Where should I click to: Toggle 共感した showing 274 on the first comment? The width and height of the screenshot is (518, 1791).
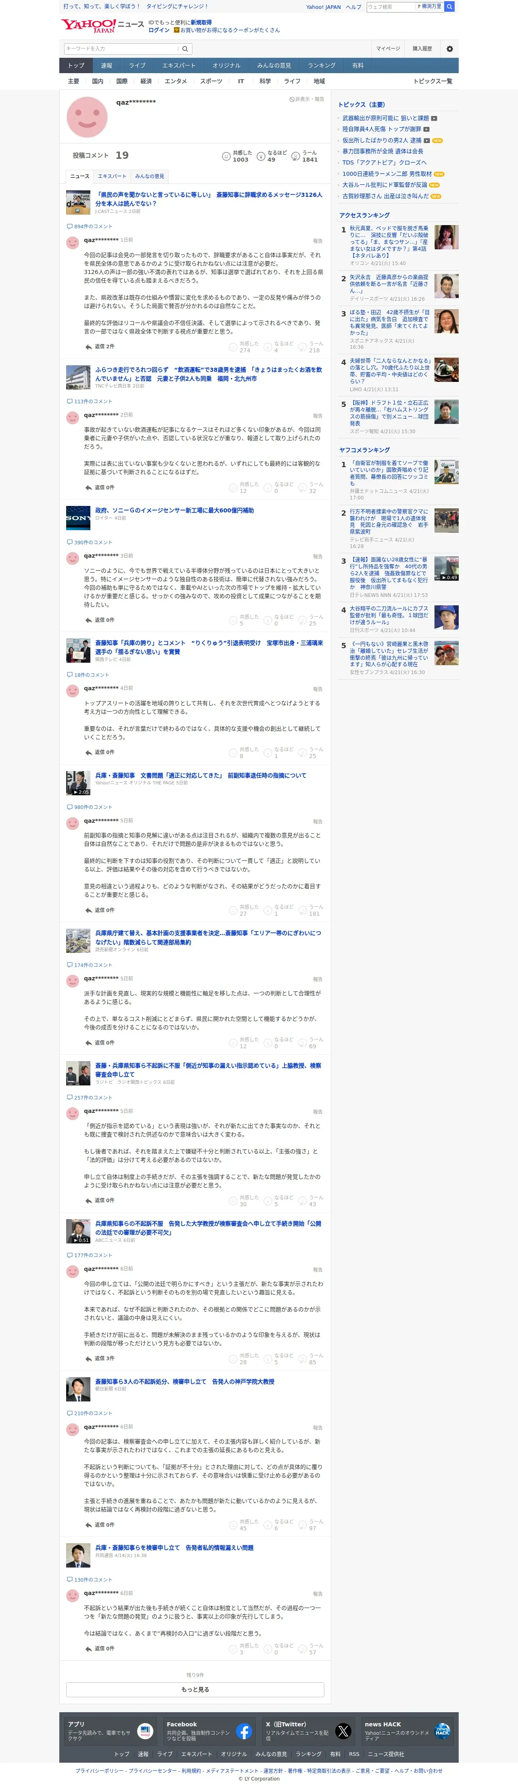point(244,347)
